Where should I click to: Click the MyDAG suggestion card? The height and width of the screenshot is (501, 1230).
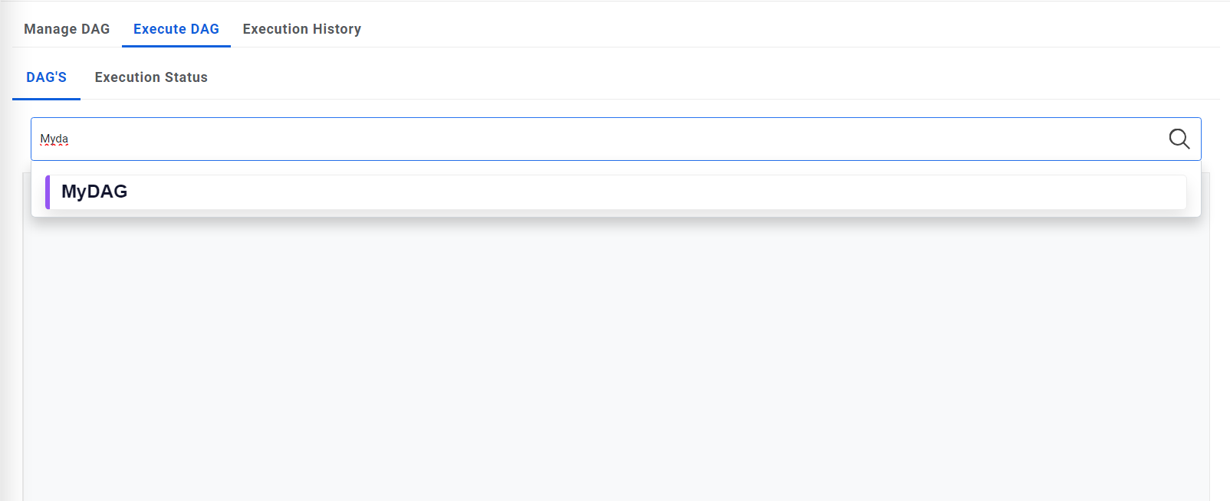coord(307,192)
